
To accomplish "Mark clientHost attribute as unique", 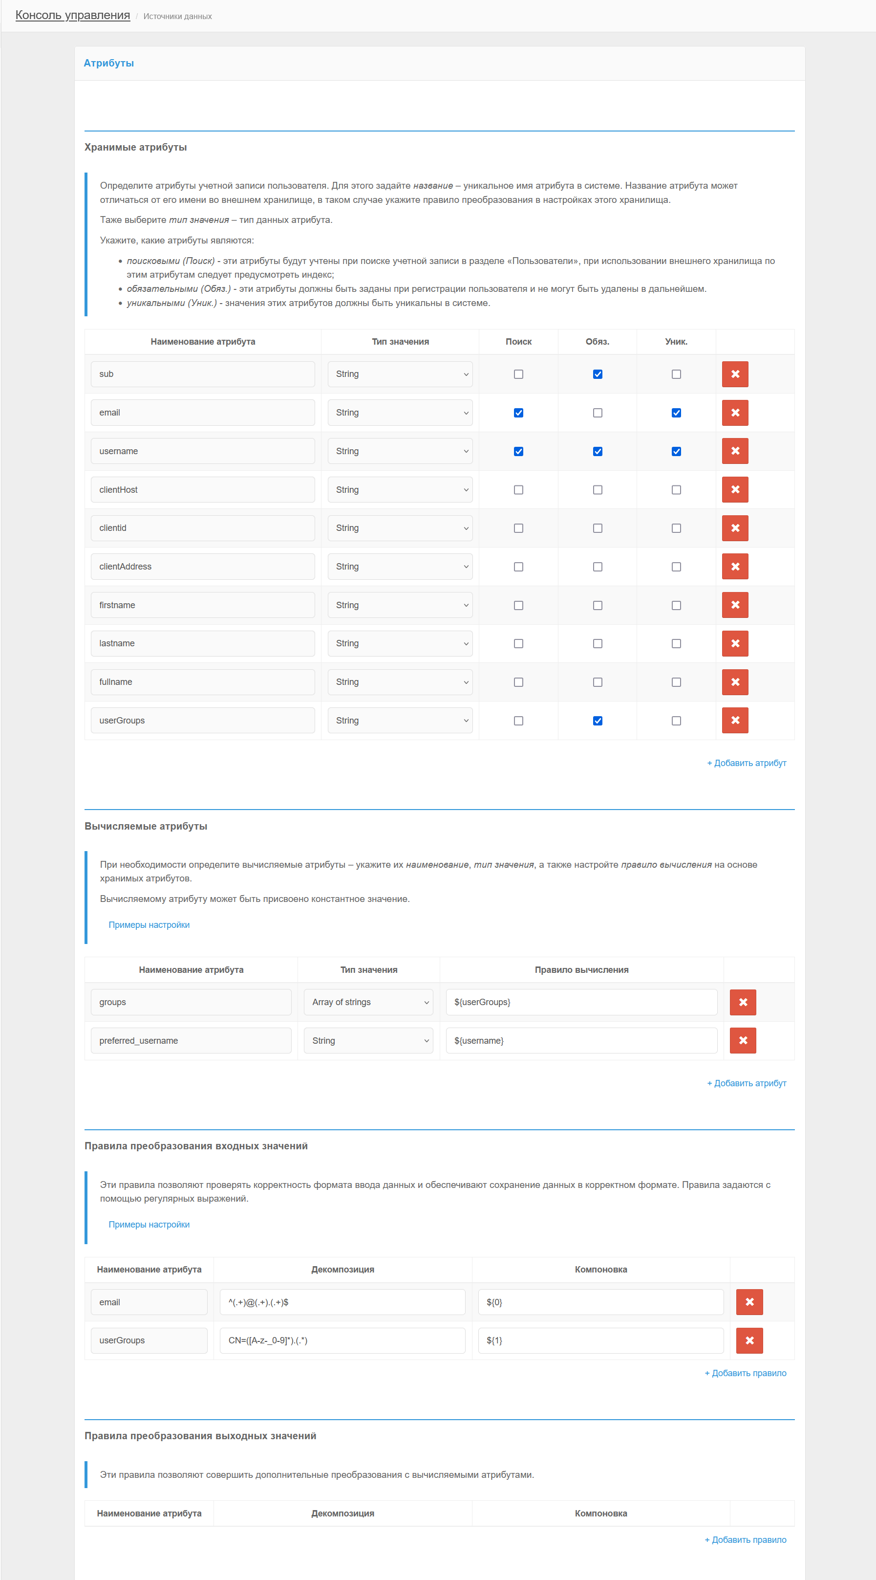I will (676, 490).
